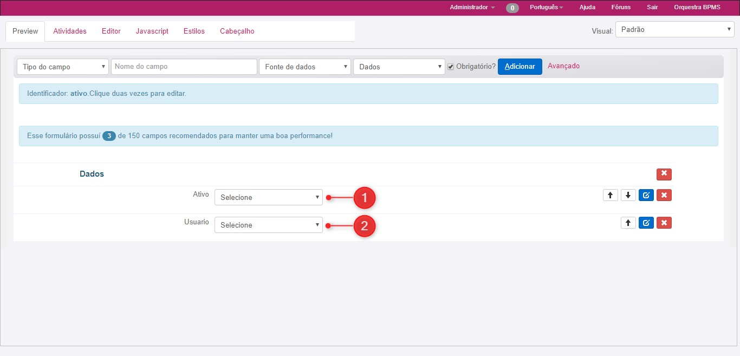The height and width of the screenshot is (356, 740).
Task: Move the Ativo field down
Action: tap(628, 195)
